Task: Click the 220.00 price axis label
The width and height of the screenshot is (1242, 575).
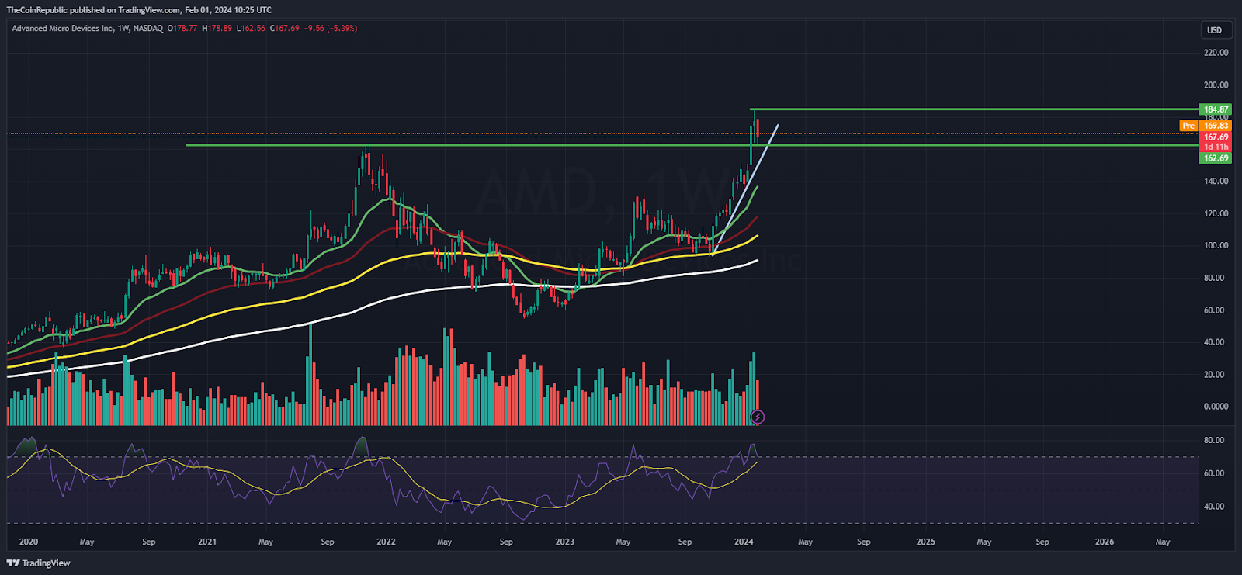Action: [x=1216, y=53]
